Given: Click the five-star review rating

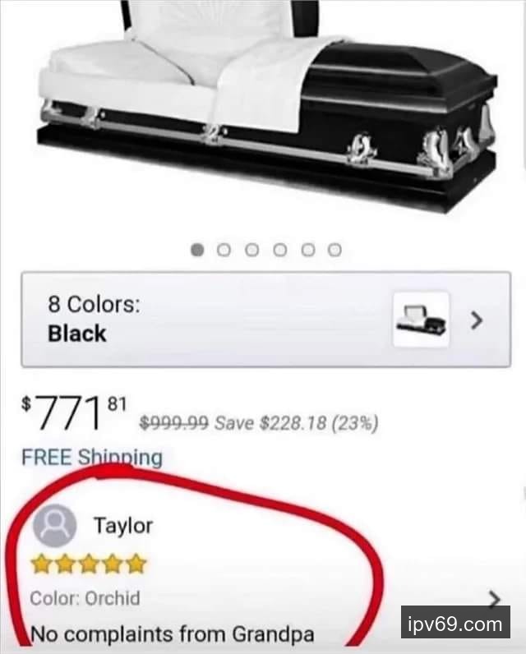Looking at the screenshot, I should [x=89, y=564].
